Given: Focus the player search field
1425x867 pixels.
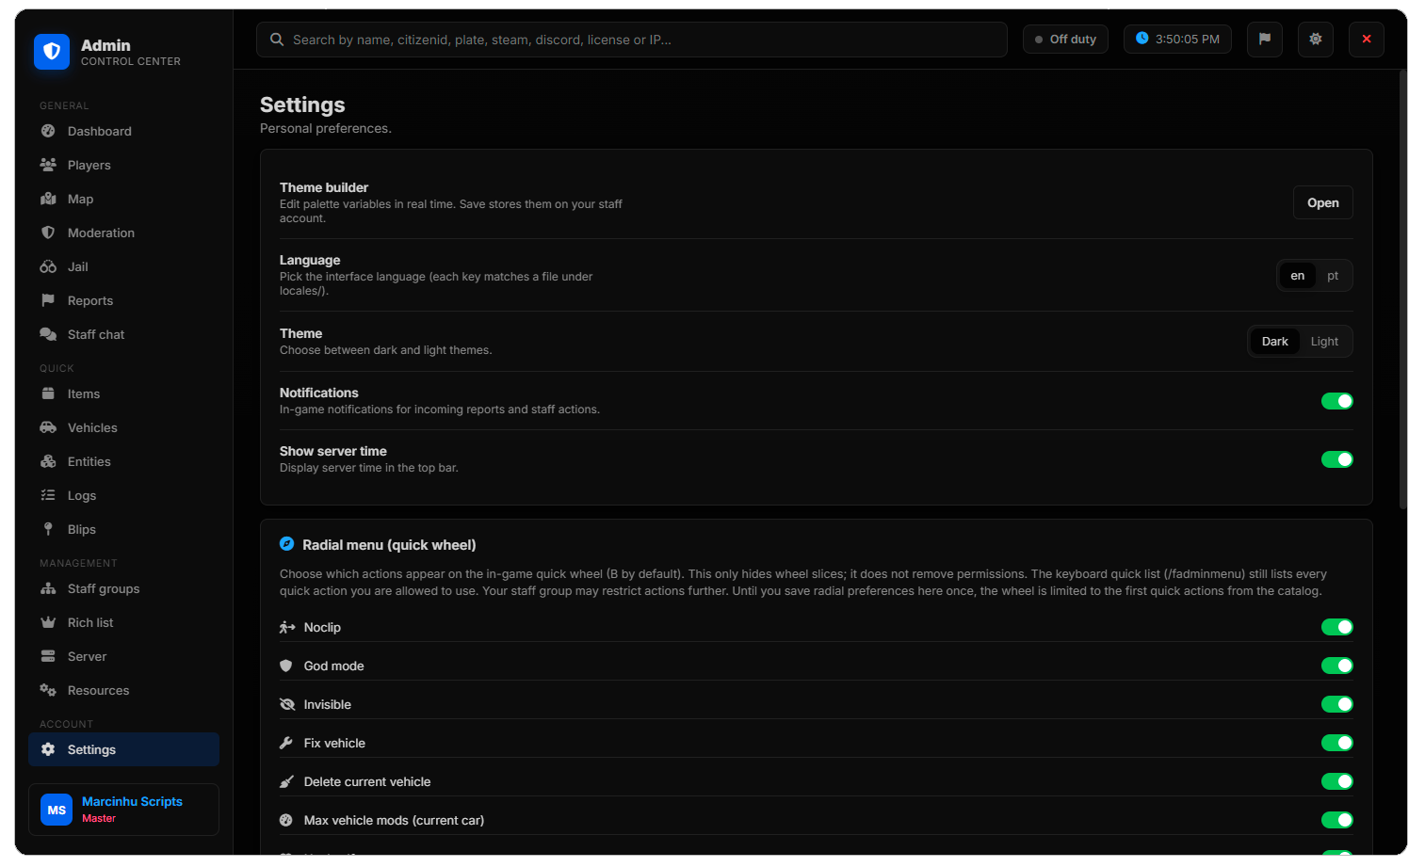Looking at the screenshot, I should point(632,40).
